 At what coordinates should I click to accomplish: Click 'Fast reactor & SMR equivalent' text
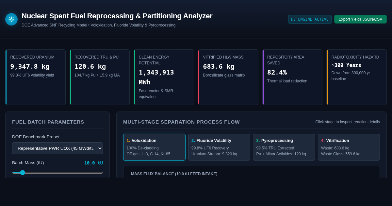(x=156, y=94)
